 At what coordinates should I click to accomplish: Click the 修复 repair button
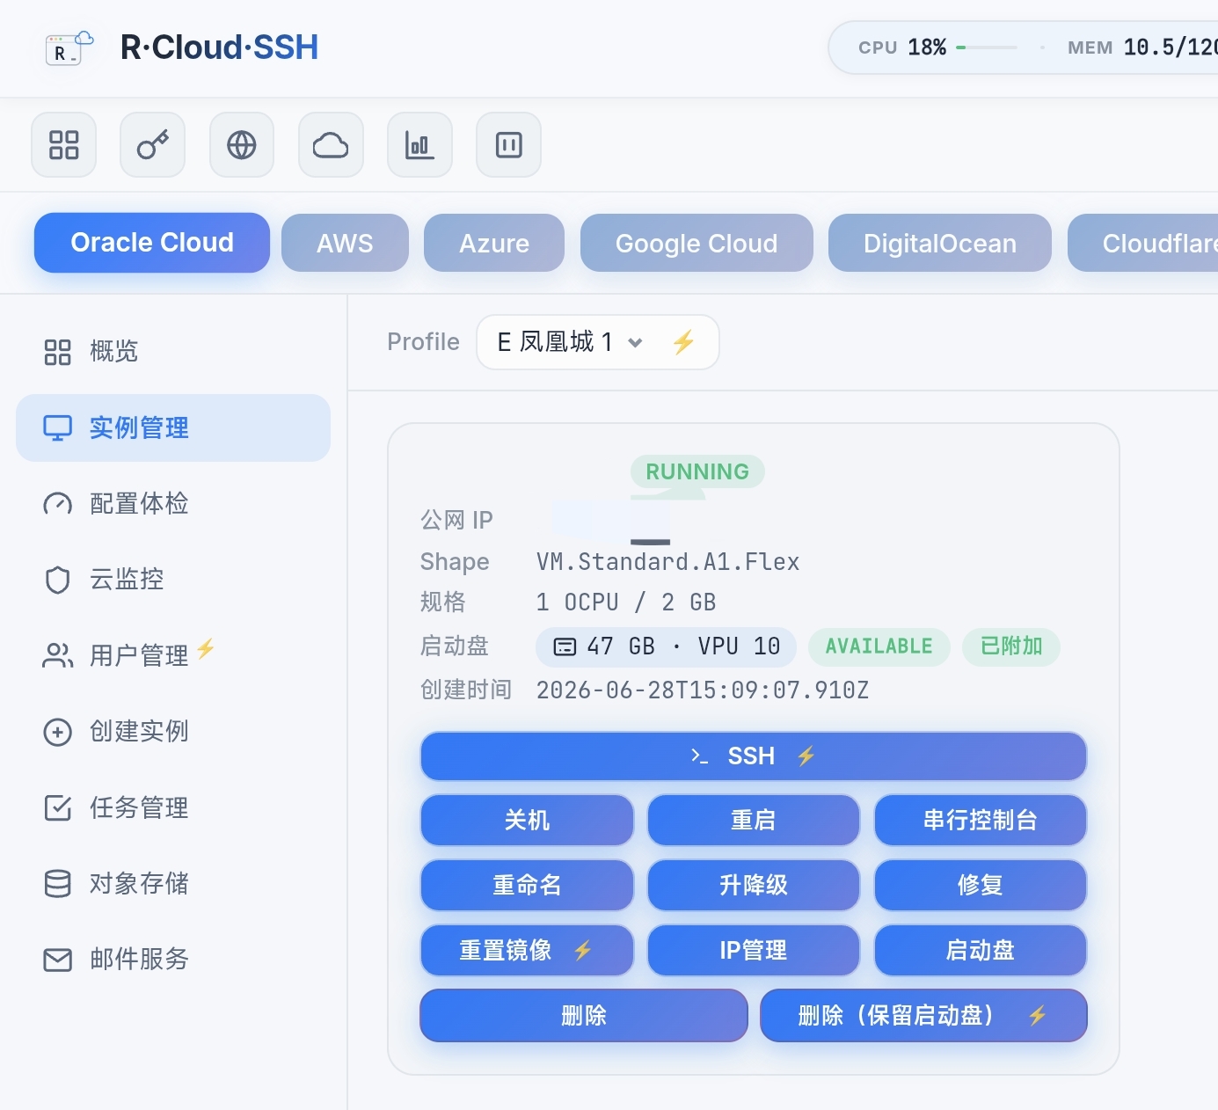(981, 886)
